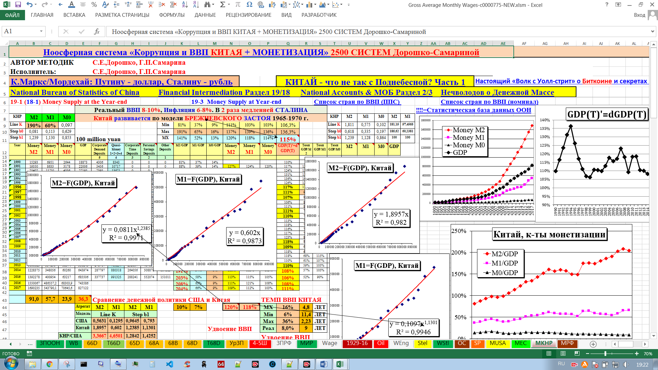Apply percent style with the % icon
The height and width of the screenshot is (370, 658).
pyautogui.click(x=94, y=5)
